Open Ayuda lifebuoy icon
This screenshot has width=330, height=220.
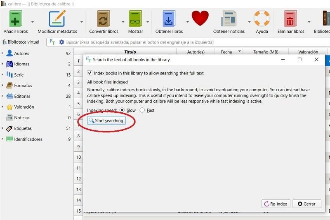click(x=262, y=19)
